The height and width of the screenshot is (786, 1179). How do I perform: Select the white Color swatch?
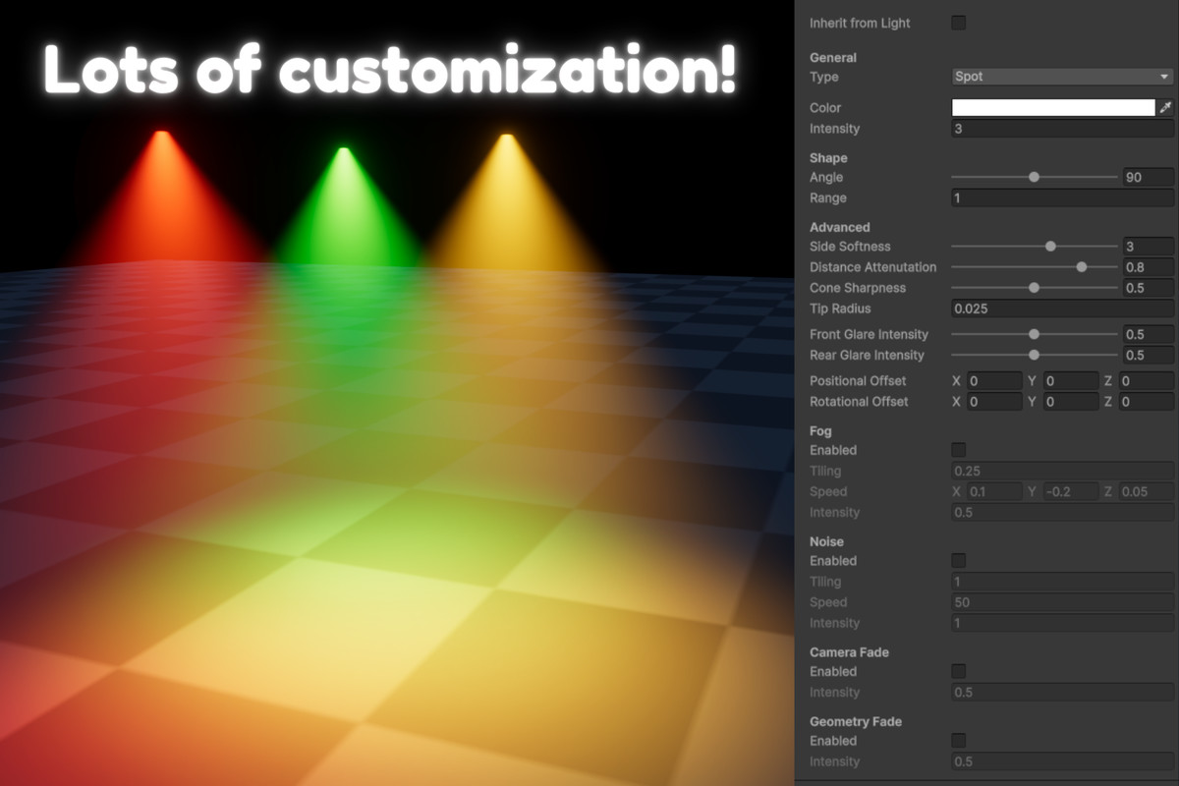pyautogui.click(x=1051, y=107)
